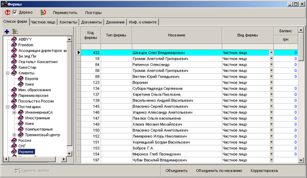The image size is (307, 178).
Task: Click the Переместить toolbar button
Action: (65, 13)
